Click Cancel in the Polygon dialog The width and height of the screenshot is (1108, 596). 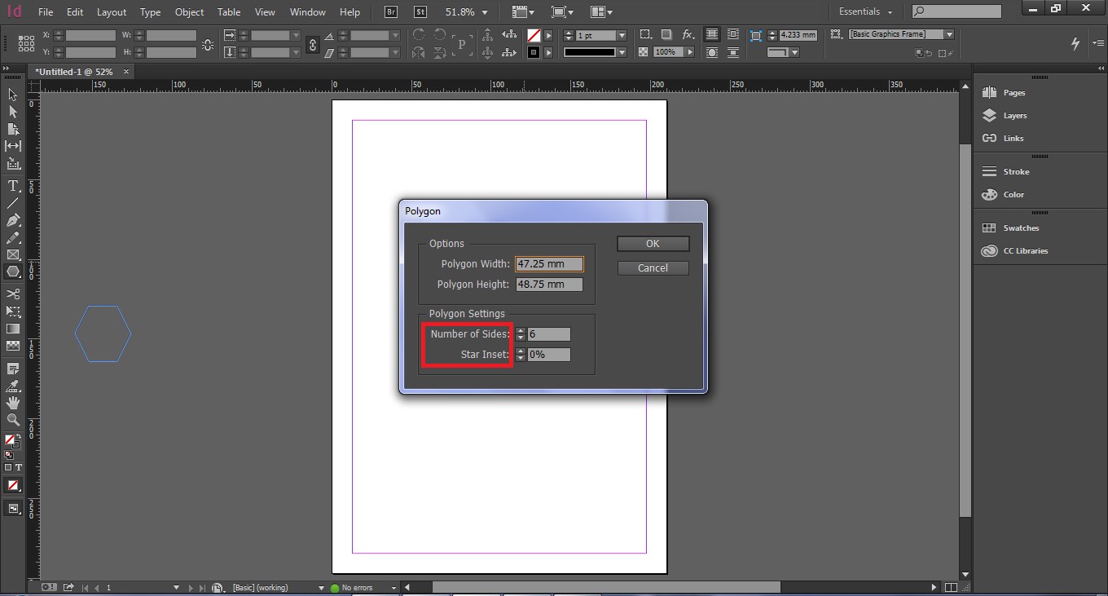click(x=653, y=268)
